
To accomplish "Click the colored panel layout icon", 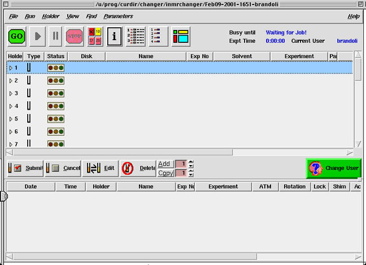I will coord(181,36).
